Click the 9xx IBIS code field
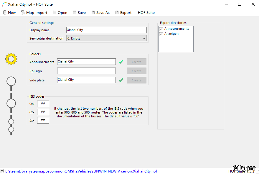The image size is (259, 174). point(43,104)
